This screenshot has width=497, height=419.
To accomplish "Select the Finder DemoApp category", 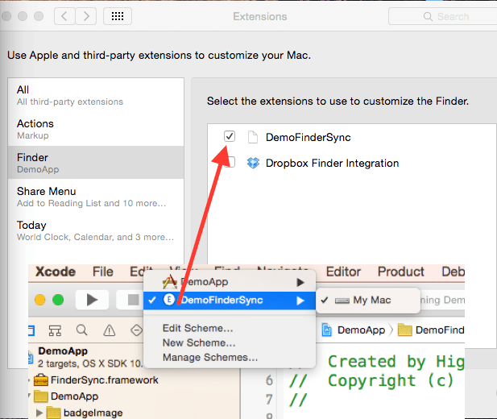I will [96, 163].
